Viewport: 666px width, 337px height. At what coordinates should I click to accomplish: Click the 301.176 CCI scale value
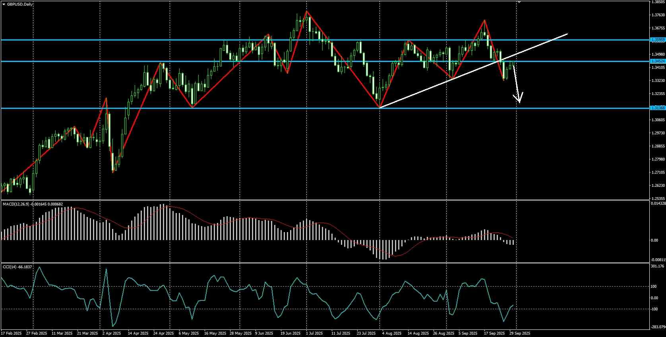[658, 266]
